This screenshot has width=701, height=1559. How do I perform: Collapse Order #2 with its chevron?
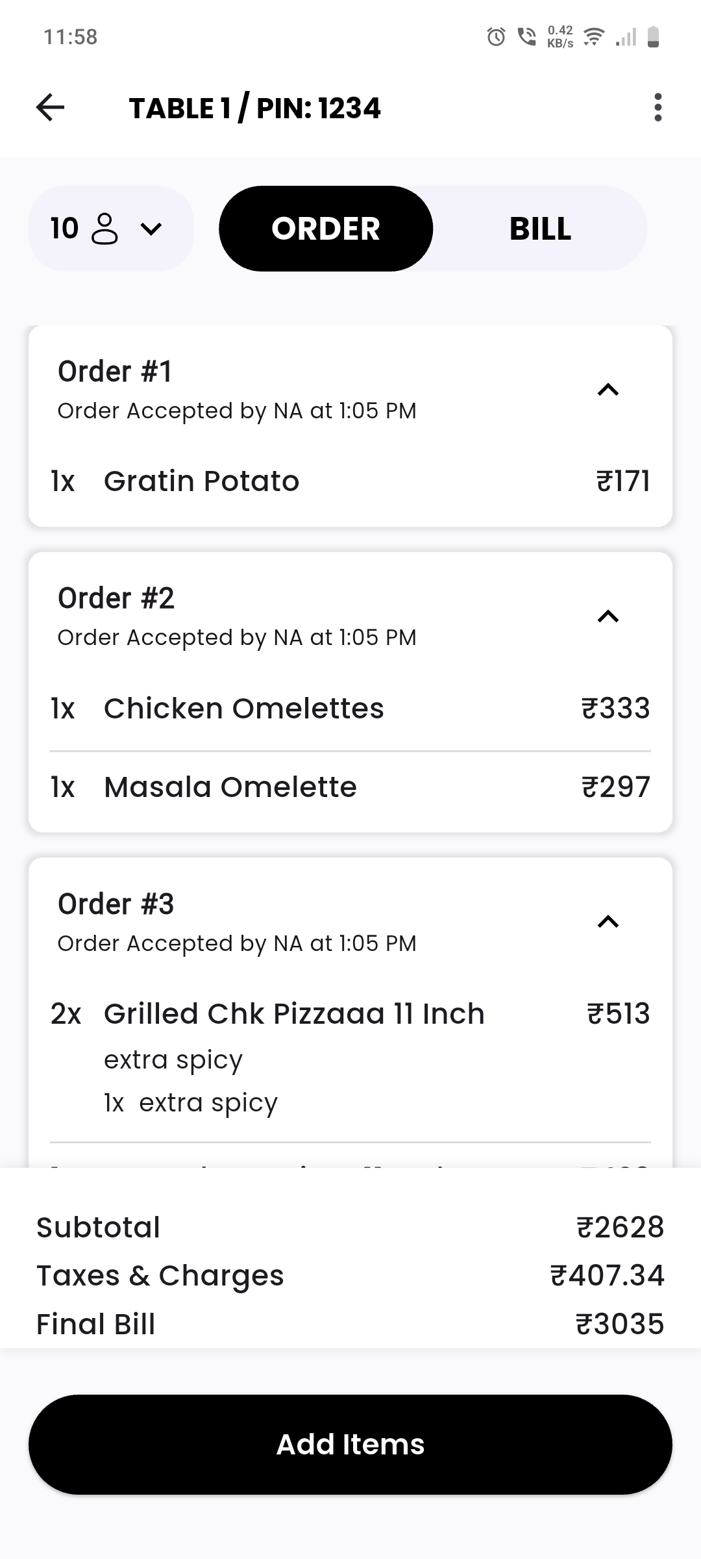pos(608,616)
